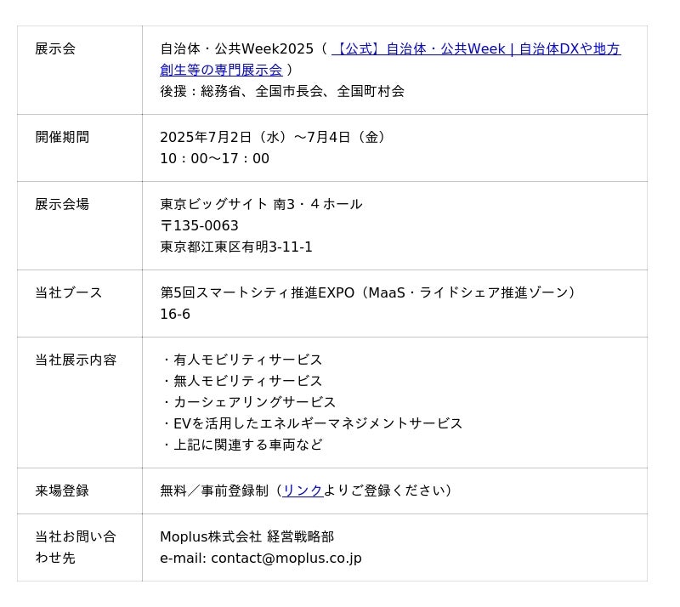Image resolution: width=680 pixels, height=607 pixels.
Task: Click the EVを活用したエネルギーマネジメントサービス item
Action: [318, 423]
